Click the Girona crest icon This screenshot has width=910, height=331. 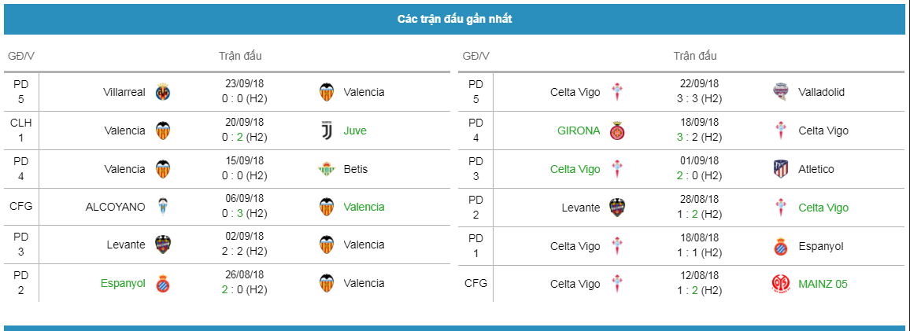617,131
